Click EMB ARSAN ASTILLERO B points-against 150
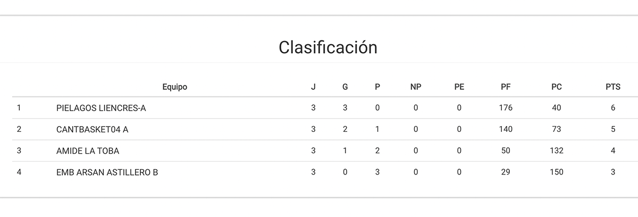 (557, 172)
